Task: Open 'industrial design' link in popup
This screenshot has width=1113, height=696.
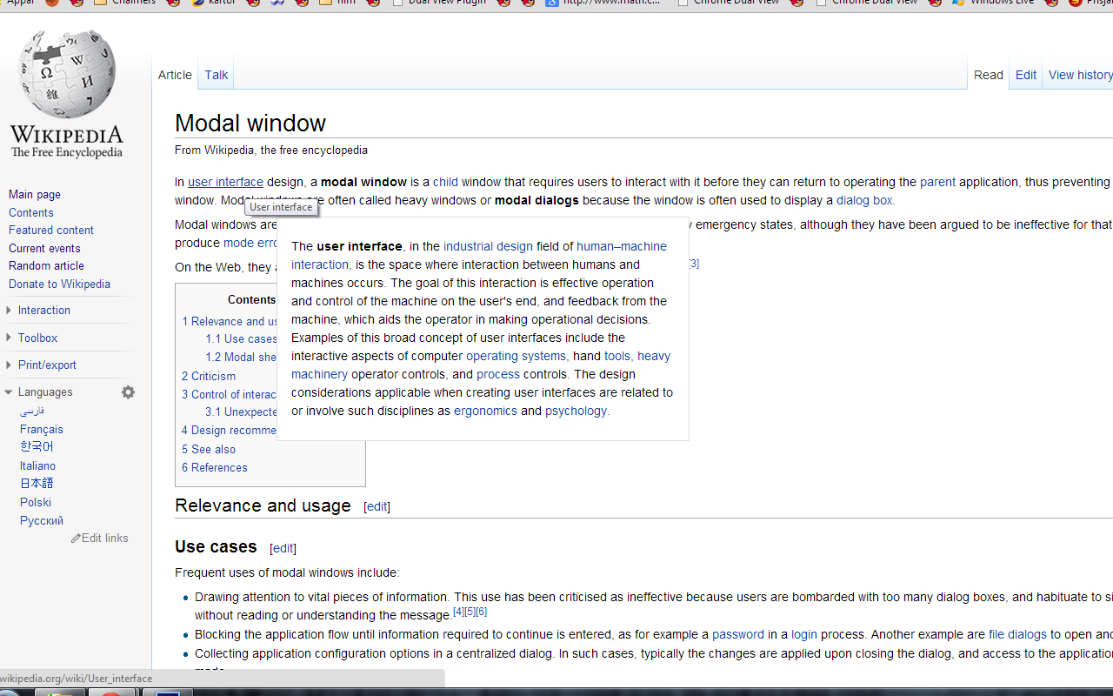Action: click(x=488, y=246)
